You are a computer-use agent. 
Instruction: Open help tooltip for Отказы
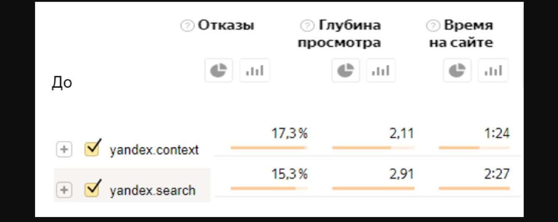pos(187,26)
